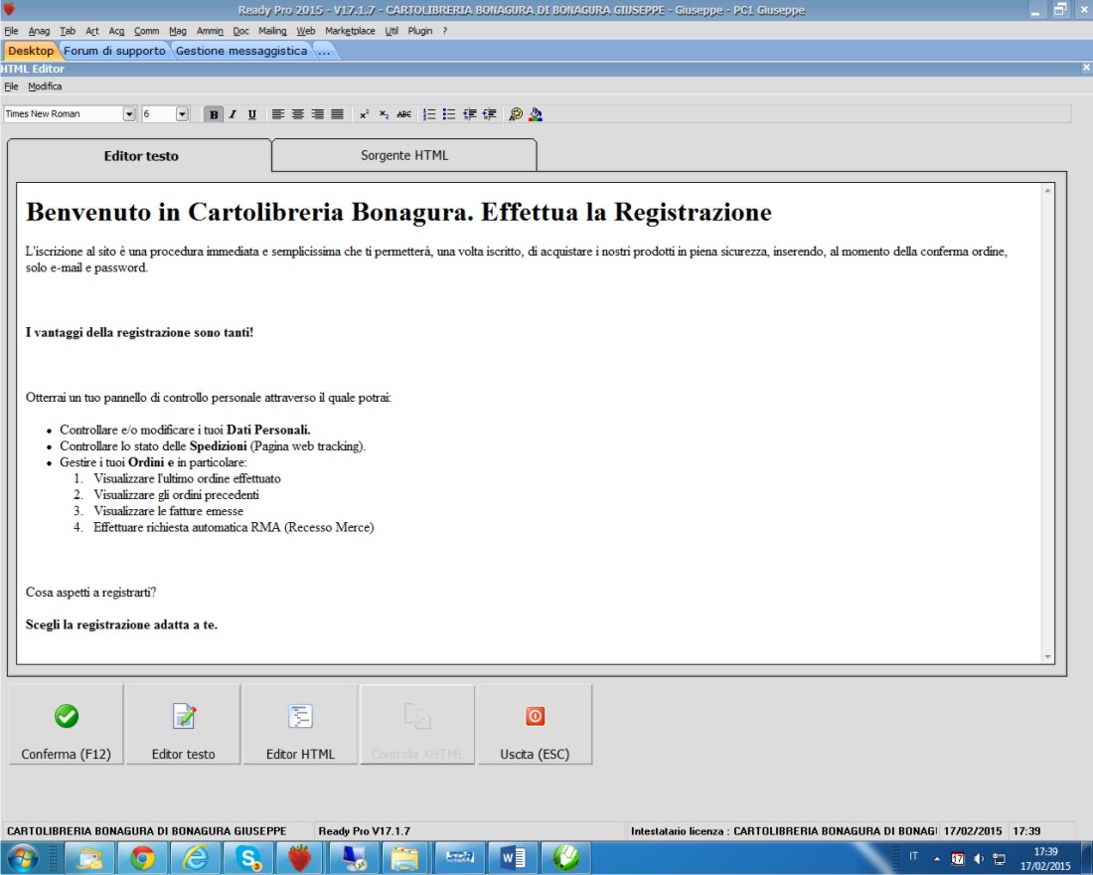Click the network tray icon
The width and height of the screenshot is (1093, 875).
click(x=999, y=858)
